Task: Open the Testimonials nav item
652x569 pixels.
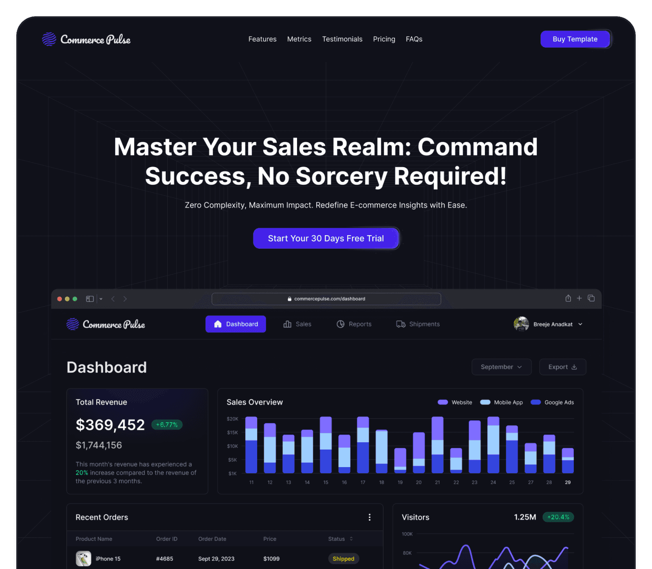Action: (x=342, y=39)
